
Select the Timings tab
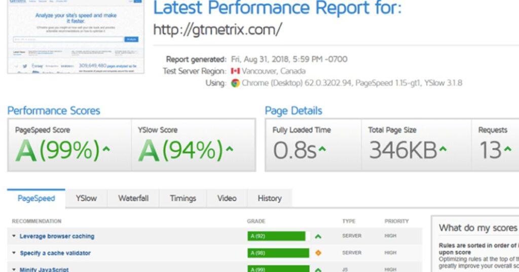183,198
